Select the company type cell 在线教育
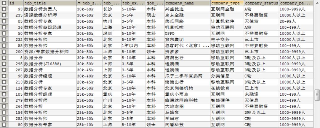 coord(227,88)
